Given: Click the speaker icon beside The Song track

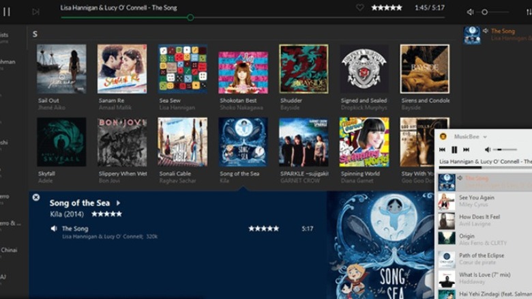Looking at the screenshot, I should (x=54, y=229).
